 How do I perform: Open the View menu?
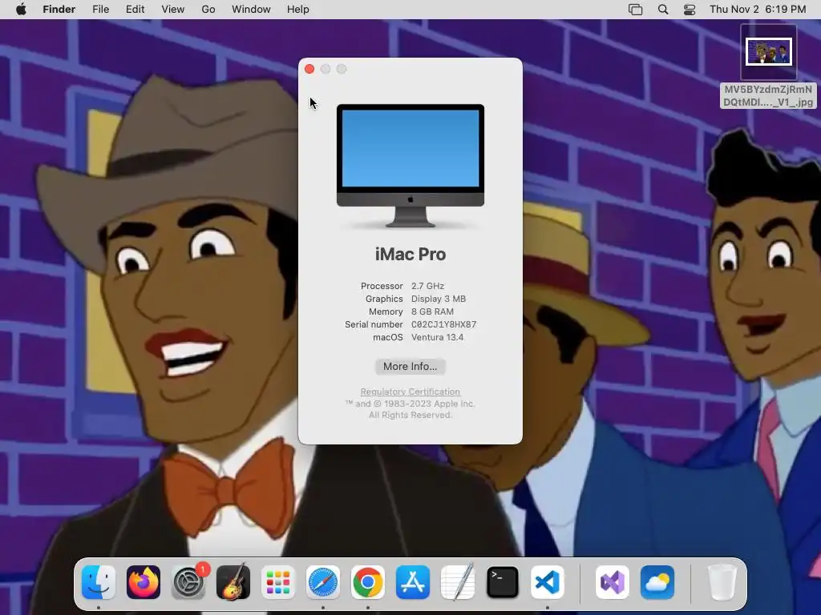[x=173, y=10]
